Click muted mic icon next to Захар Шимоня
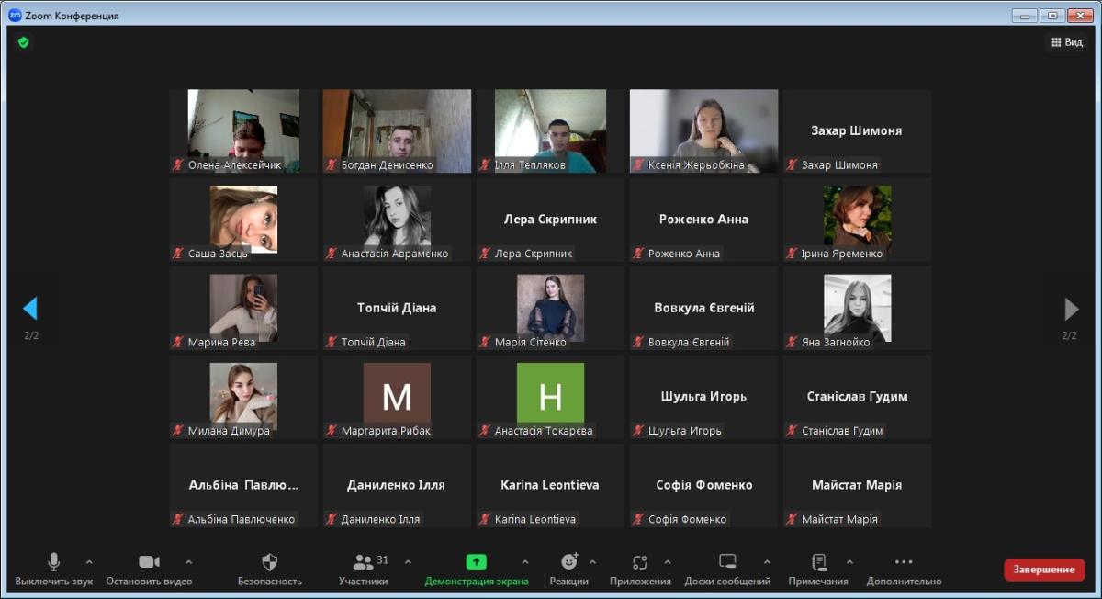This screenshot has width=1102, height=599. (x=792, y=165)
